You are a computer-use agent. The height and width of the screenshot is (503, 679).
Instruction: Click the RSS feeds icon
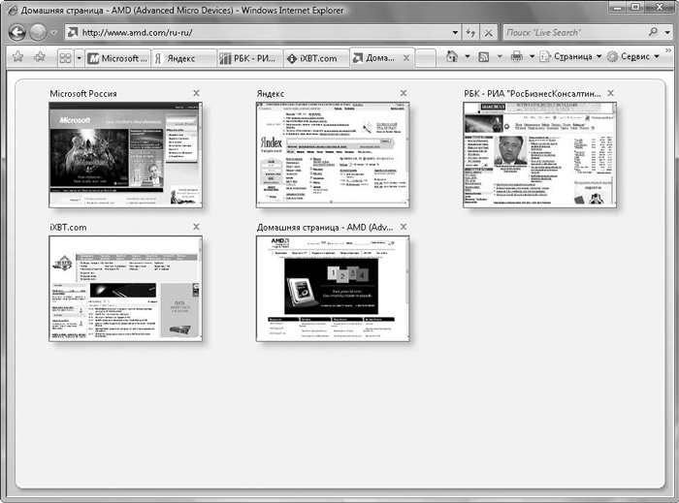[x=483, y=57]
